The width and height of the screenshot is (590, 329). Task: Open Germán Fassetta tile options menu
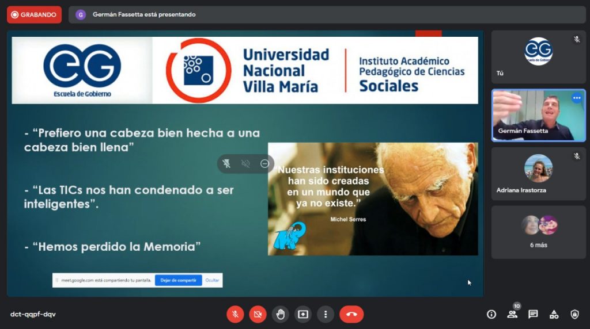point(576,98)
